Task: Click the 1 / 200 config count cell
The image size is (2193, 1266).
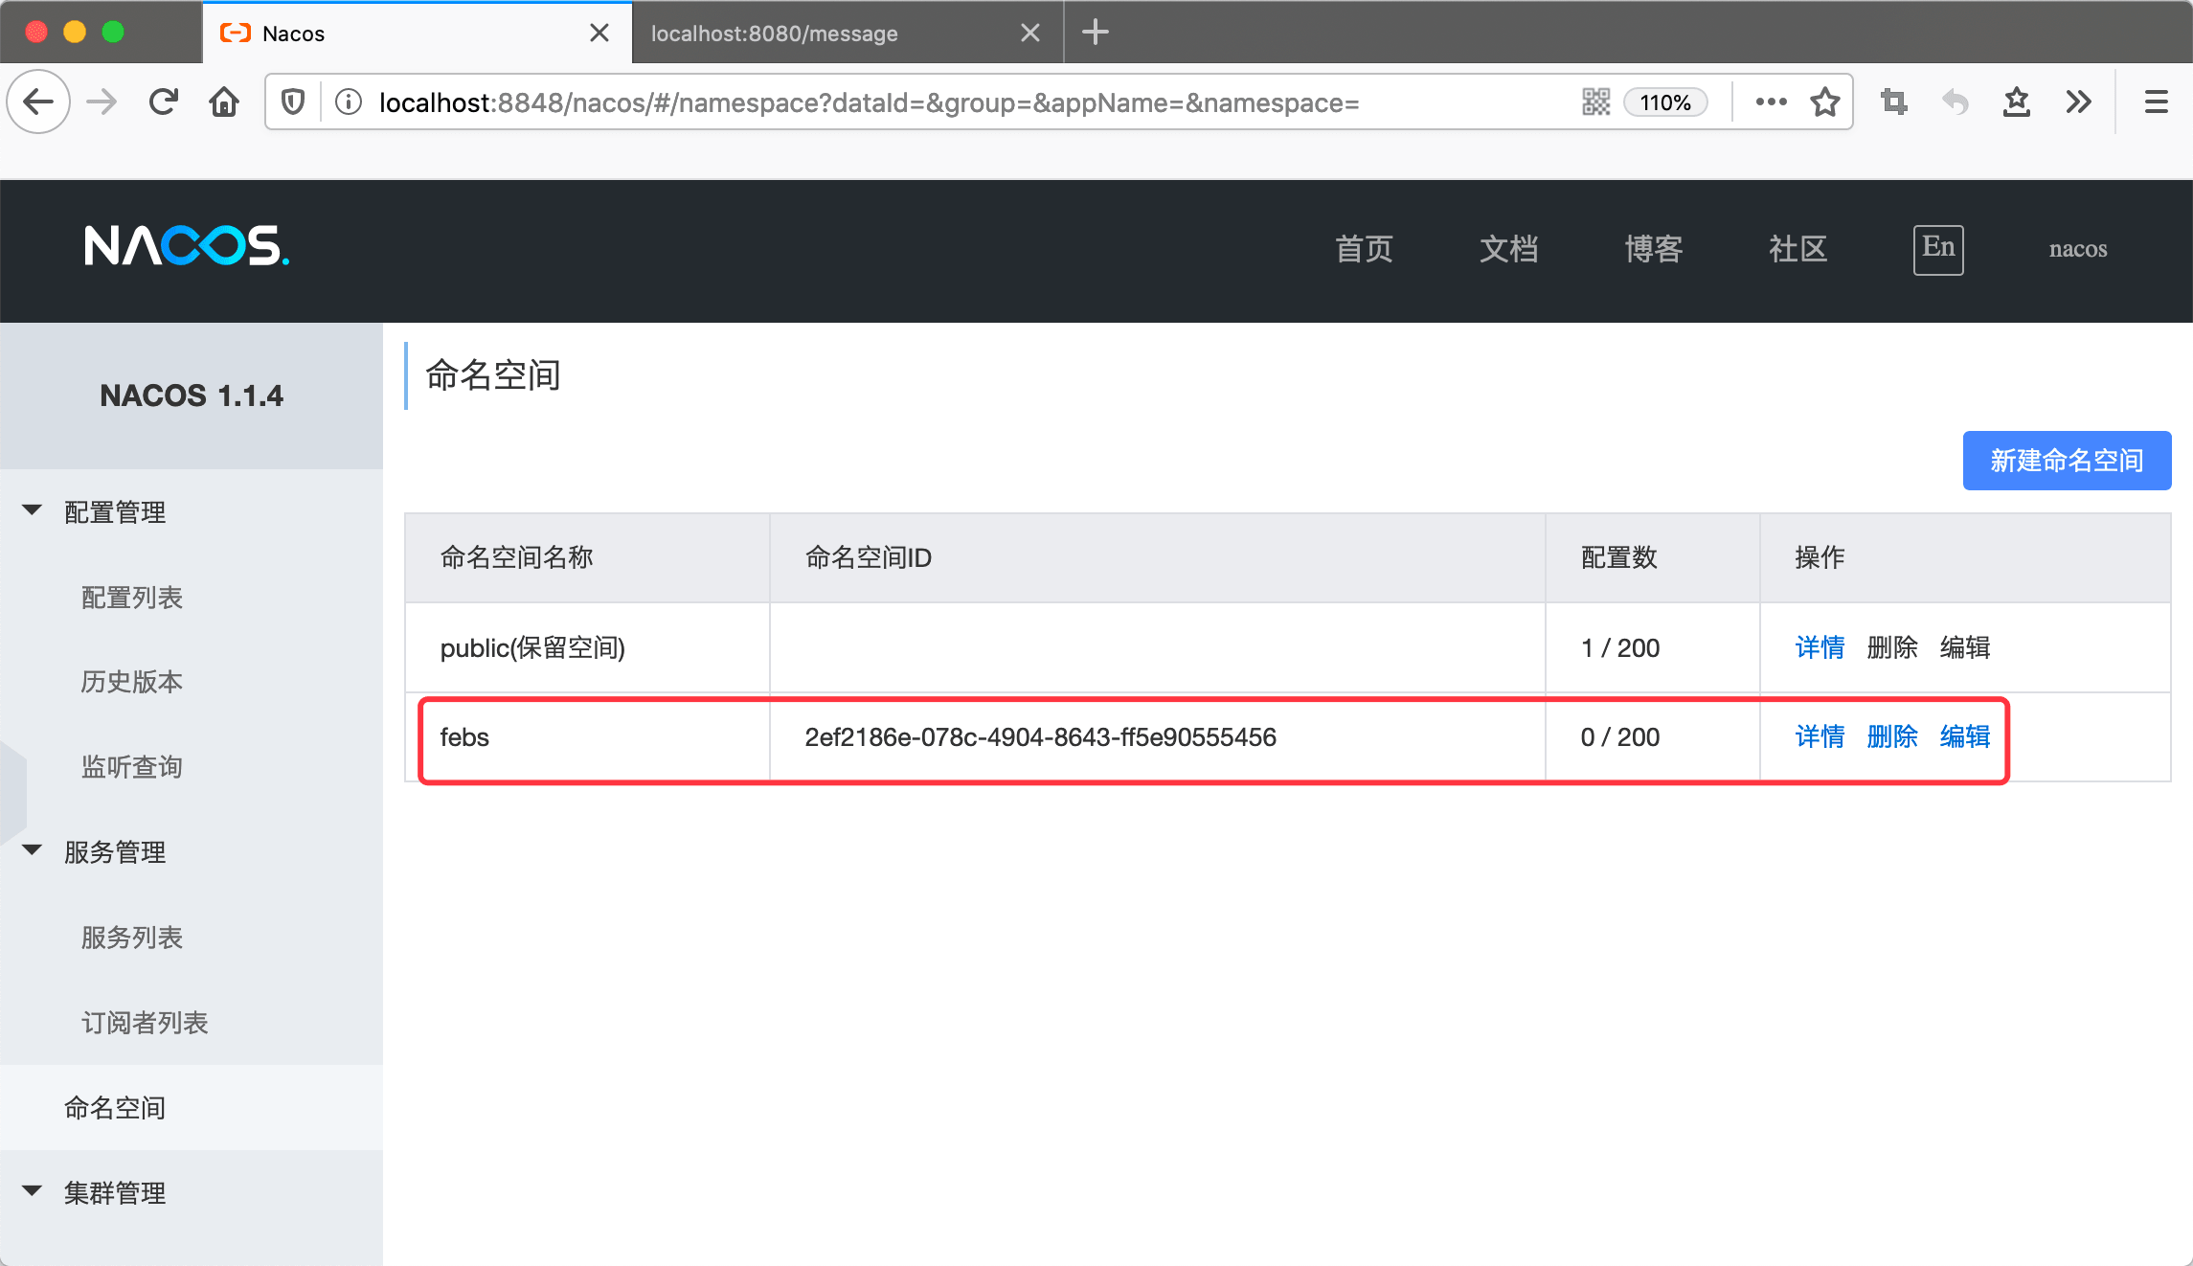Action: pyautogui.click(x=1652, y=648)
